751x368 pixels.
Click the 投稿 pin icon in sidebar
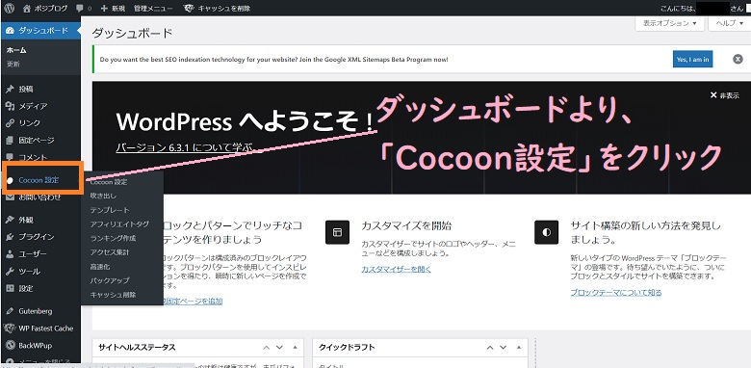pyautogui.click(x=10, y=90)
